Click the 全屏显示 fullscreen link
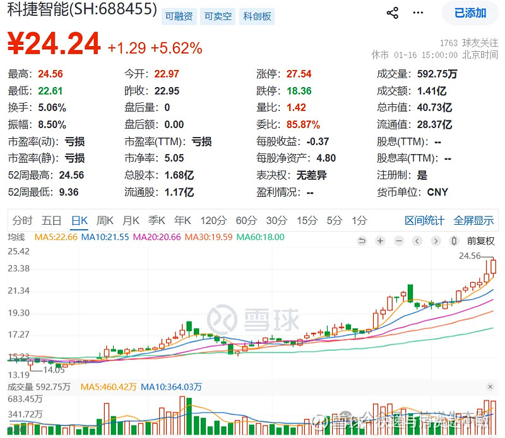The image size is (505, 438). point(474,221)
